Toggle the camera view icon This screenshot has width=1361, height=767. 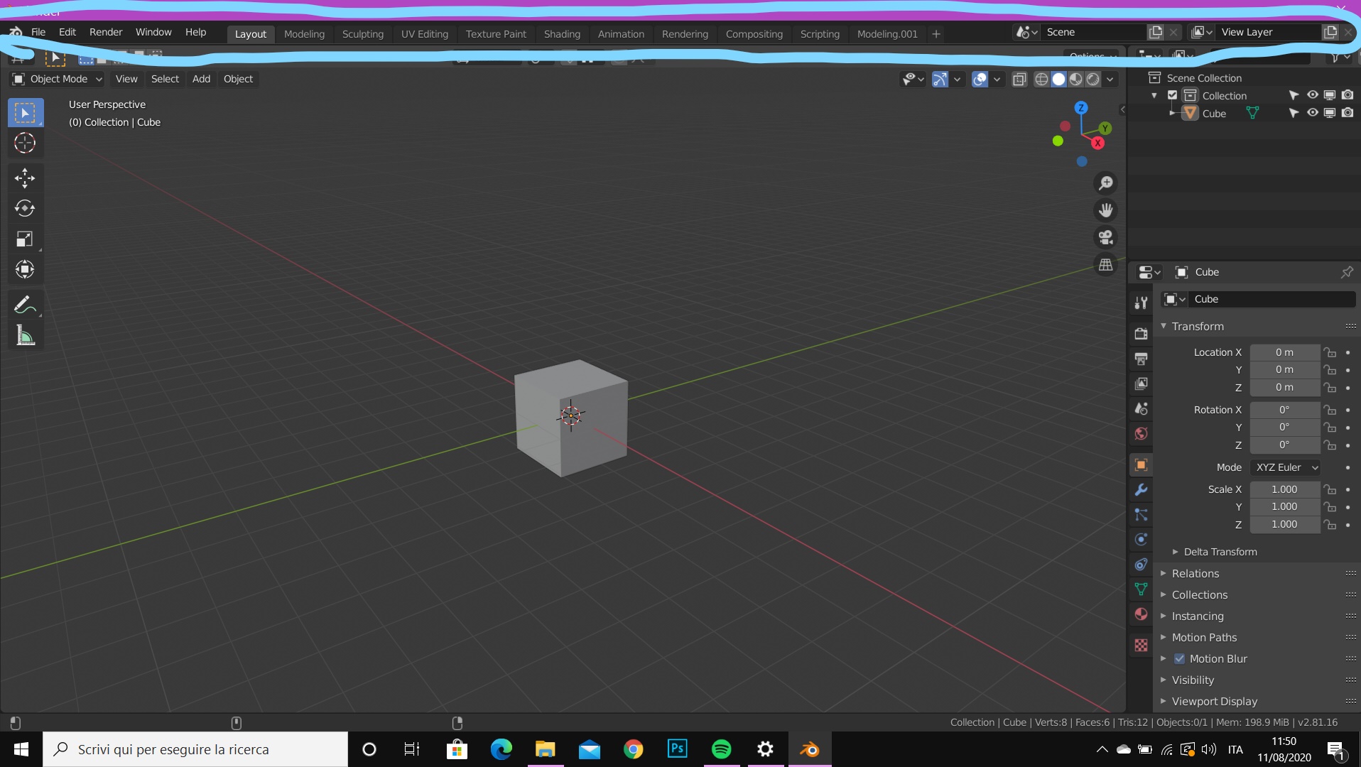coord(1105,237)
